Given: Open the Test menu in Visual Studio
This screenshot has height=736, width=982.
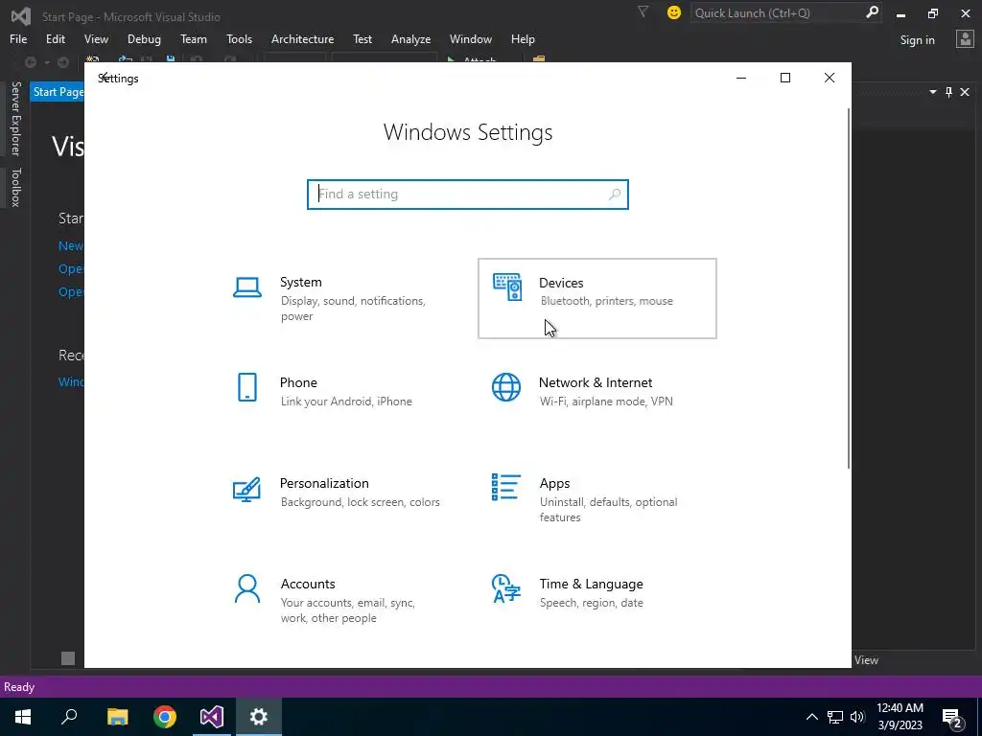Looking at the screenshot, I should point(362,38).
